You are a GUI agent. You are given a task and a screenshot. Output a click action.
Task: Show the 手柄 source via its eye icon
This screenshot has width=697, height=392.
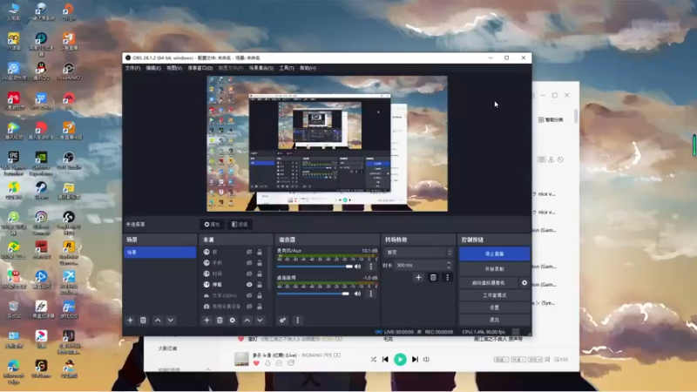click(249, 263)
